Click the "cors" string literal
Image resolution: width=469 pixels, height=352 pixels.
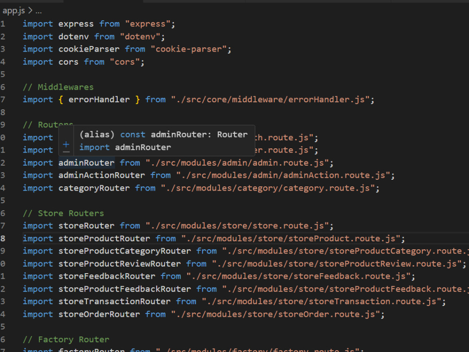click(x=125, y=62)
